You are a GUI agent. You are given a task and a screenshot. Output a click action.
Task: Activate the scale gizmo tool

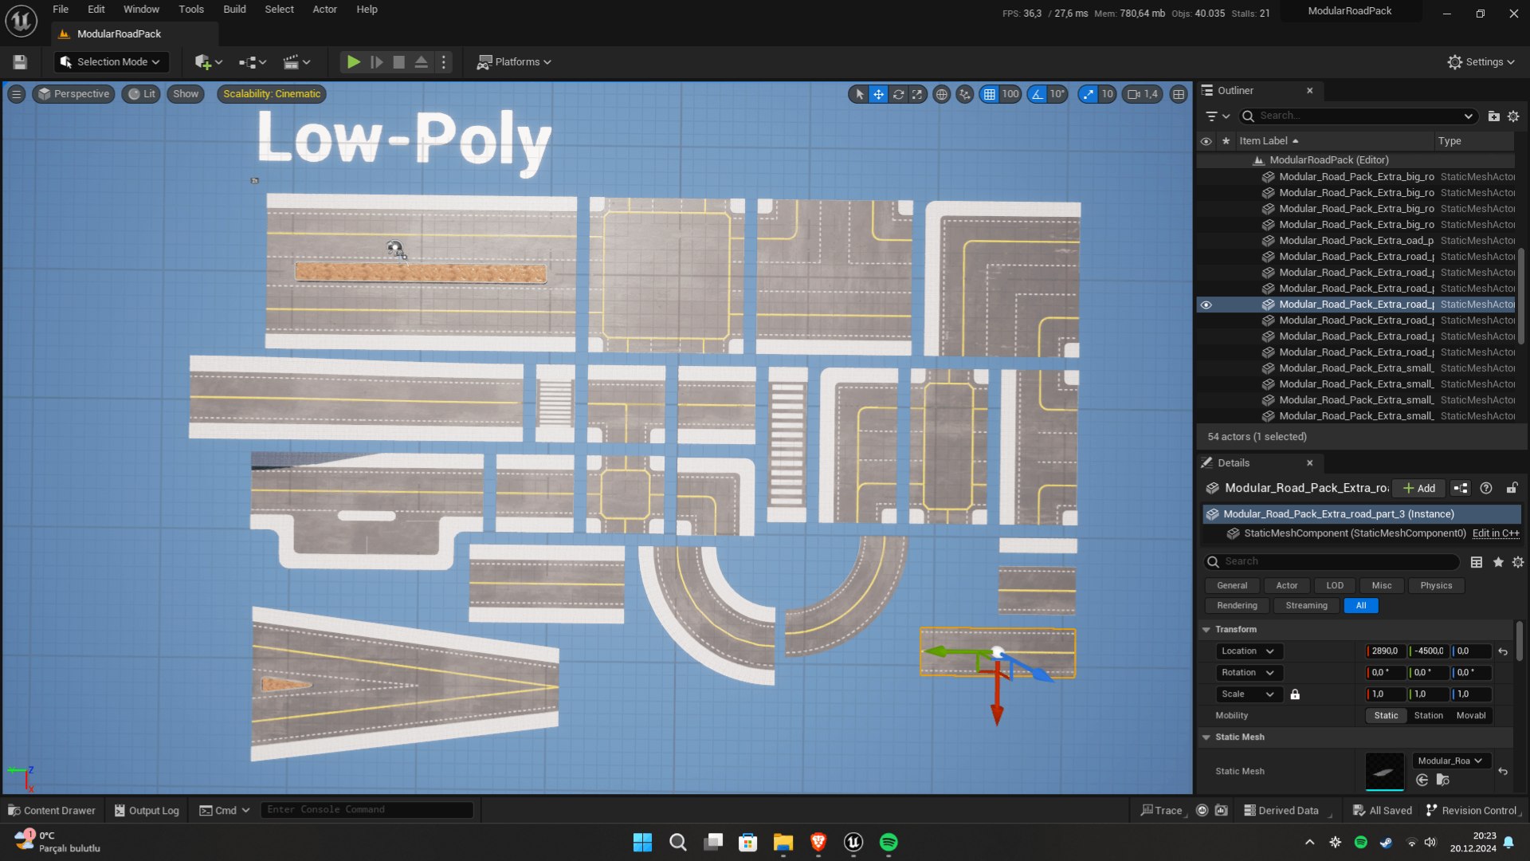click(x=917, y=94)
